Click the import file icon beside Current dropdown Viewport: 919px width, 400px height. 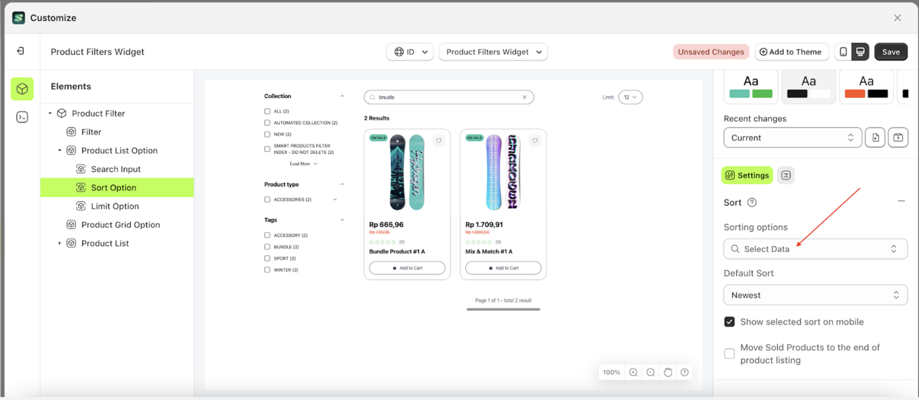point(875,137)
